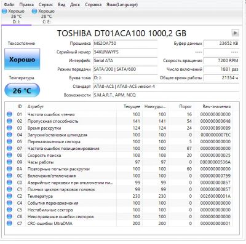Screen dimensions: 246x244
Task: Click status icon for attribute 01
Action: click(9, 114)
